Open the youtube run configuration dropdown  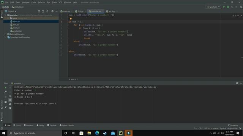tap(213, 7)
